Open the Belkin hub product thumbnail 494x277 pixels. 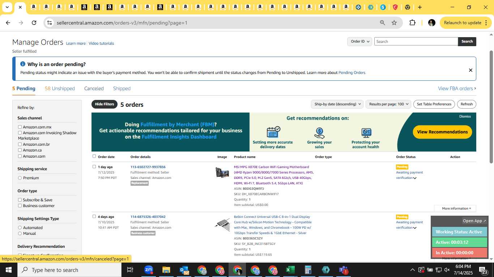tap(222, 225)
